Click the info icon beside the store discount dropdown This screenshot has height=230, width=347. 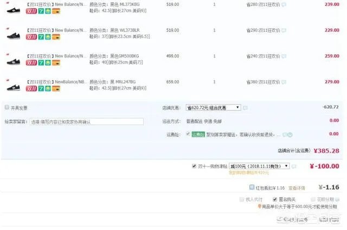point(245,108)
